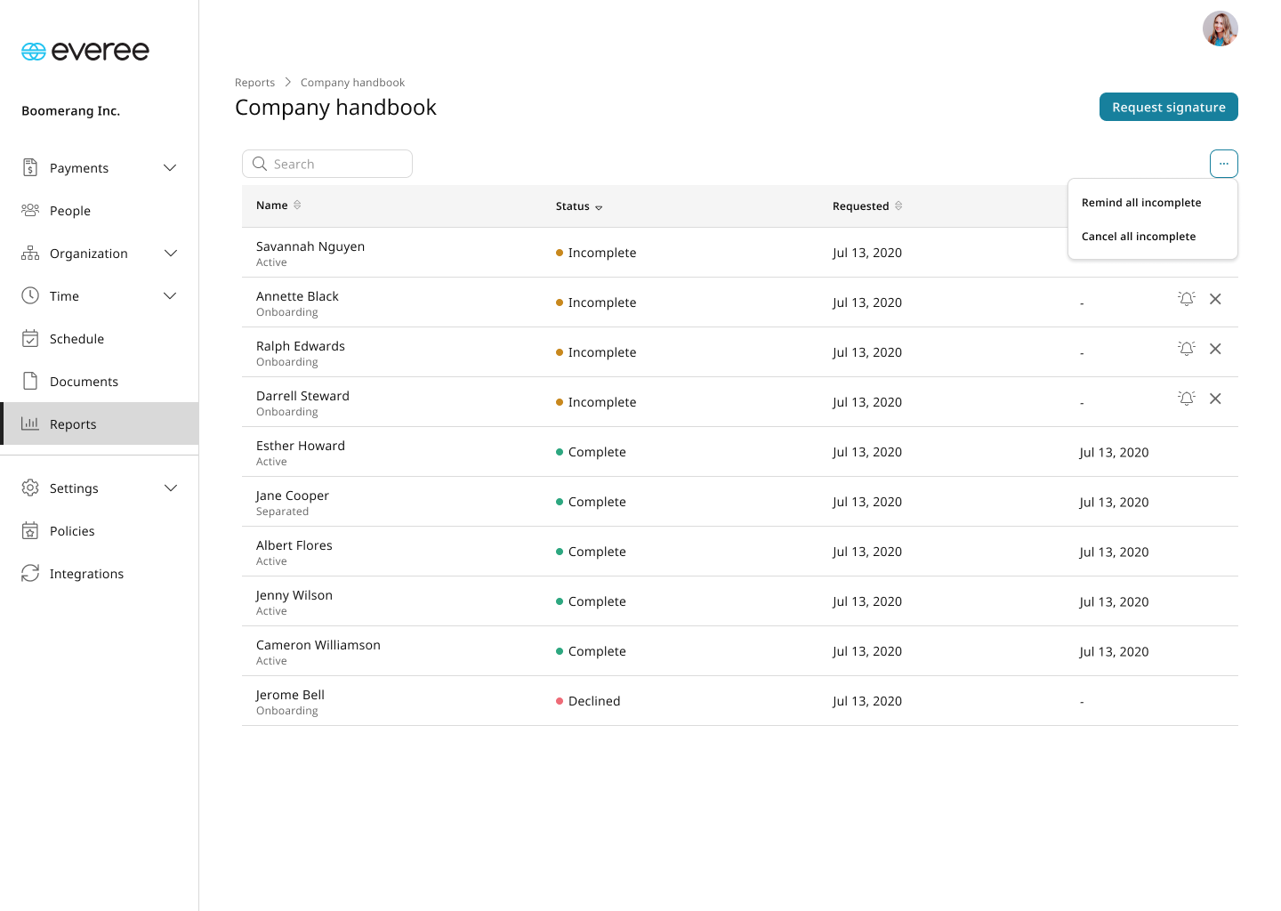Click the Schedule sidebar icon
The height and width of the screenshot is (911, 1281).
tap(30, 338)
